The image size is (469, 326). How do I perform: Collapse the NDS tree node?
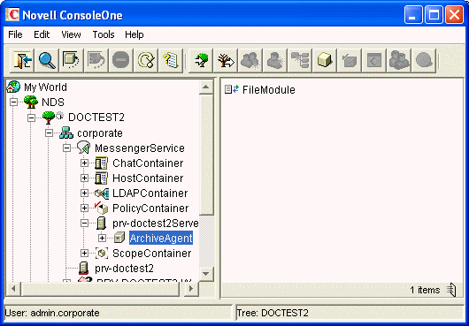[x=13, y=102]
